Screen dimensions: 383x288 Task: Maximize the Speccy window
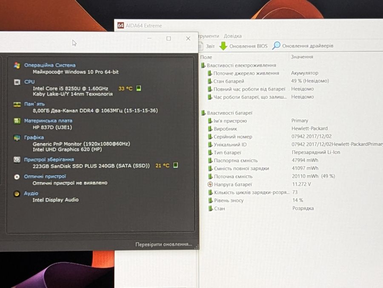tap(169, 39)
